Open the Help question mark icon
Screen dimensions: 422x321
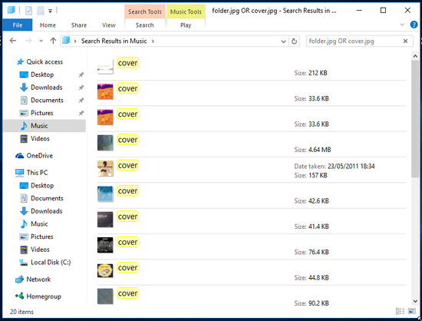tap(414, 25)
